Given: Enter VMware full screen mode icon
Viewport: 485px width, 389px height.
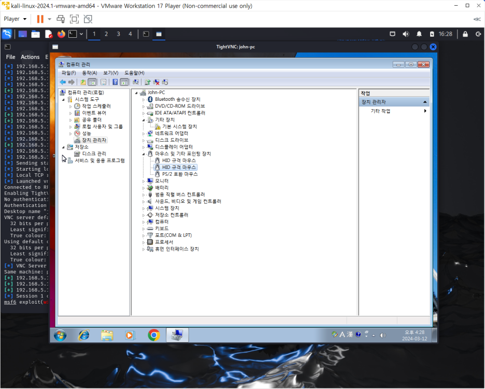Looking at the screenshot, I should pyautogui.click(x=74, y=19).
